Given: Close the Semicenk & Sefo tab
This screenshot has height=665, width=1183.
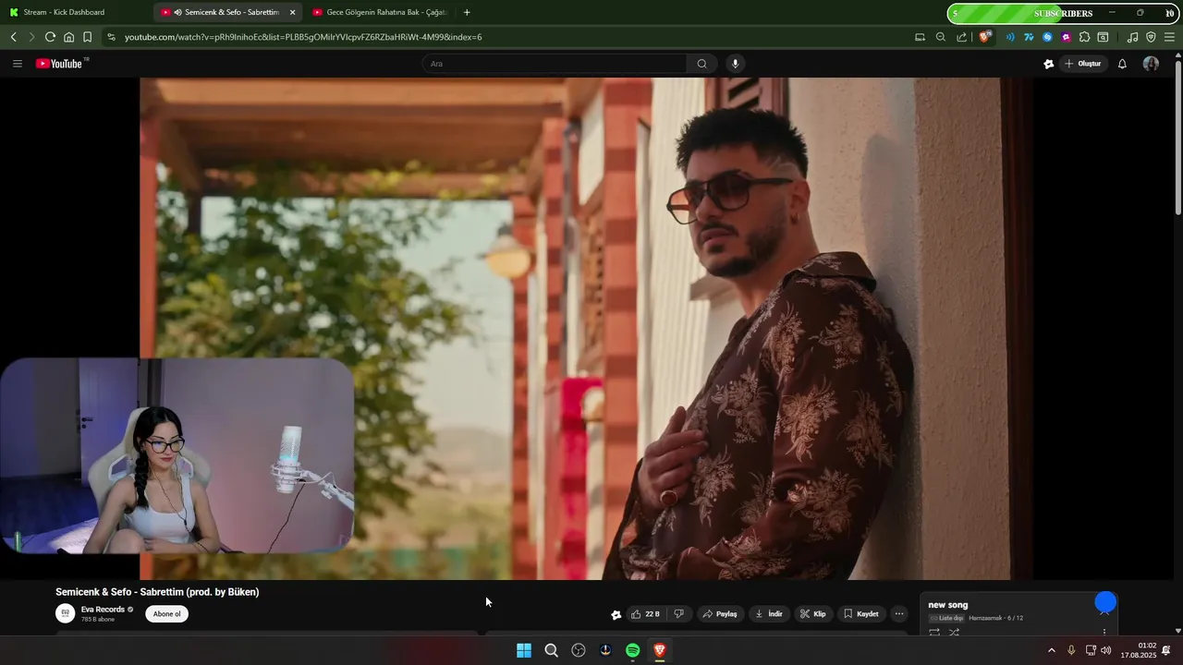Looking at the screenshot, I should [x=292, y=12].
